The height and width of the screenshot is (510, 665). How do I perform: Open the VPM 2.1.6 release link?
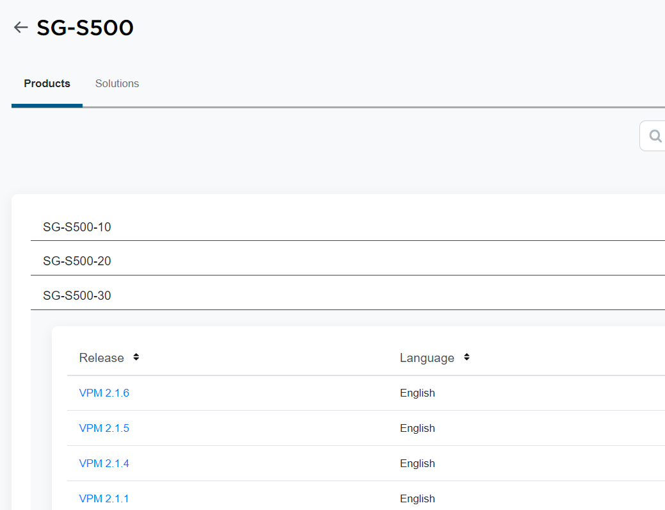[x=104, y=393]
